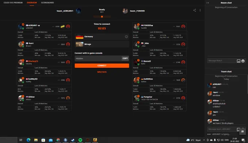Click image attach icon in Room chat
248x143 pixels.
pyautogui.click(x=239, y=61)
